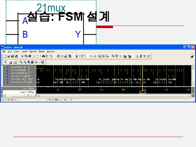Click the Find binoculars icon
196x147 pixels.
(x=44, y=56)
